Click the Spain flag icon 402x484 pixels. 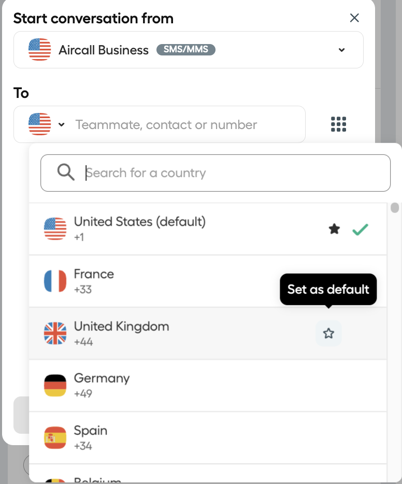click(x=55, y=438)
